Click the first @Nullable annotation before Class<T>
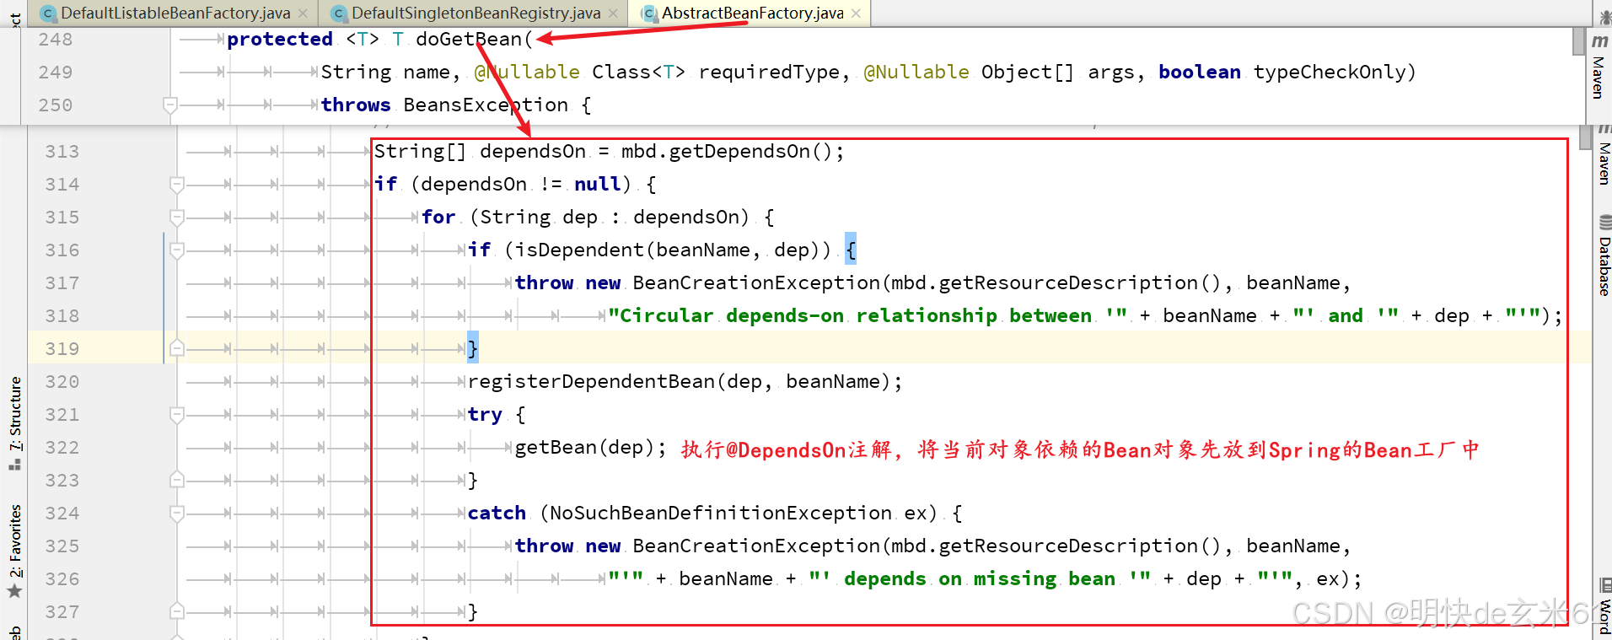 [527, 73]
